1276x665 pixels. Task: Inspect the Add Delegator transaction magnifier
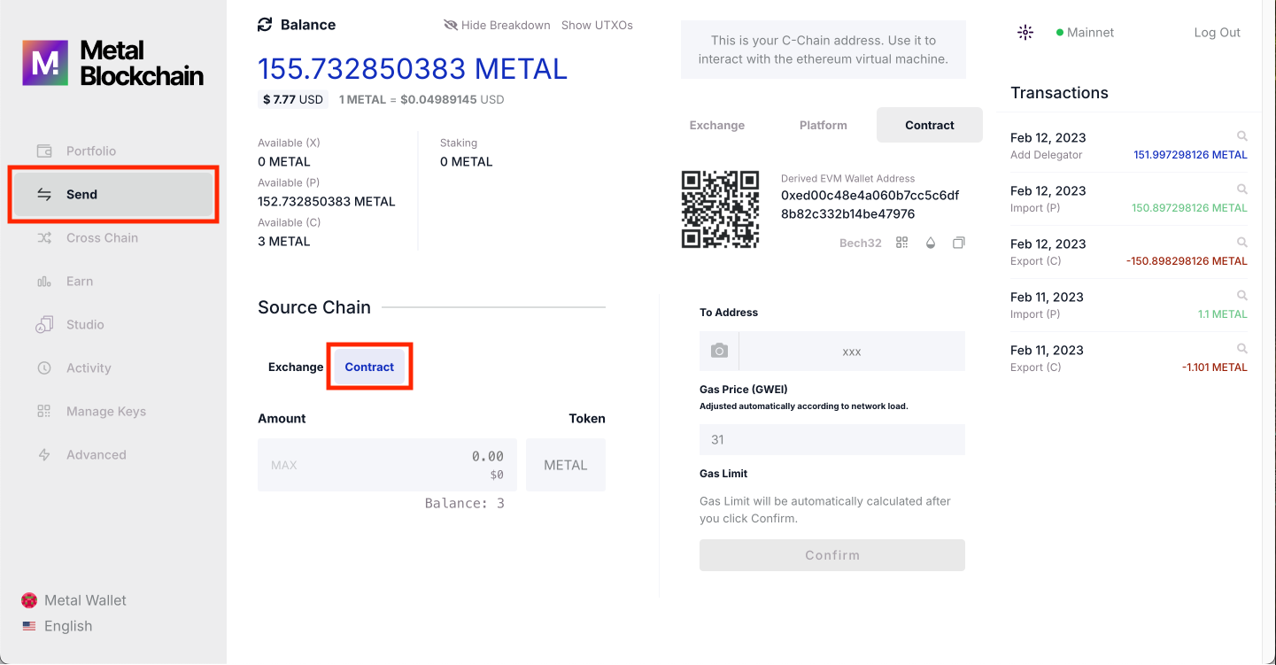click(x=1242, y=136)
